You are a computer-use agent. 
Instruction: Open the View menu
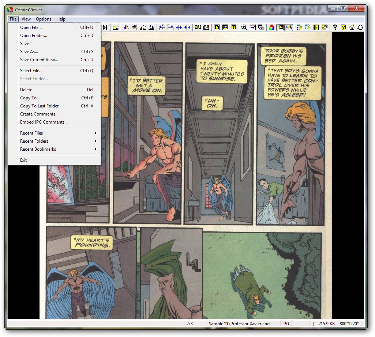[x=26, y=19]
